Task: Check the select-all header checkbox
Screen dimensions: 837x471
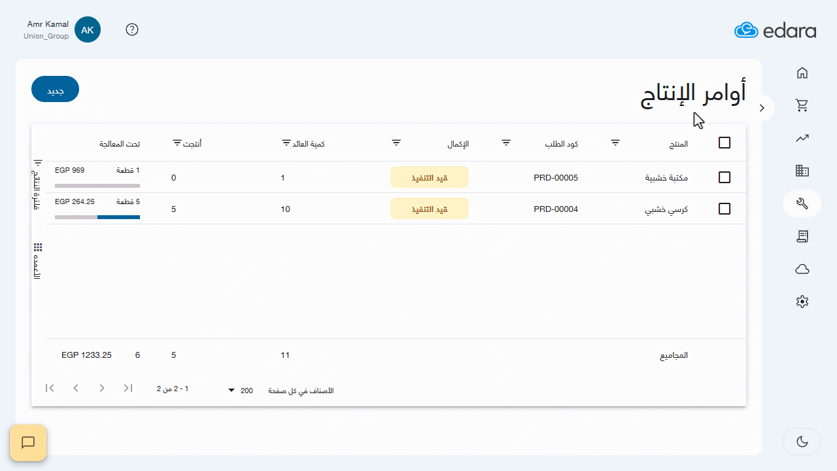Action: [x=725, y=143]
